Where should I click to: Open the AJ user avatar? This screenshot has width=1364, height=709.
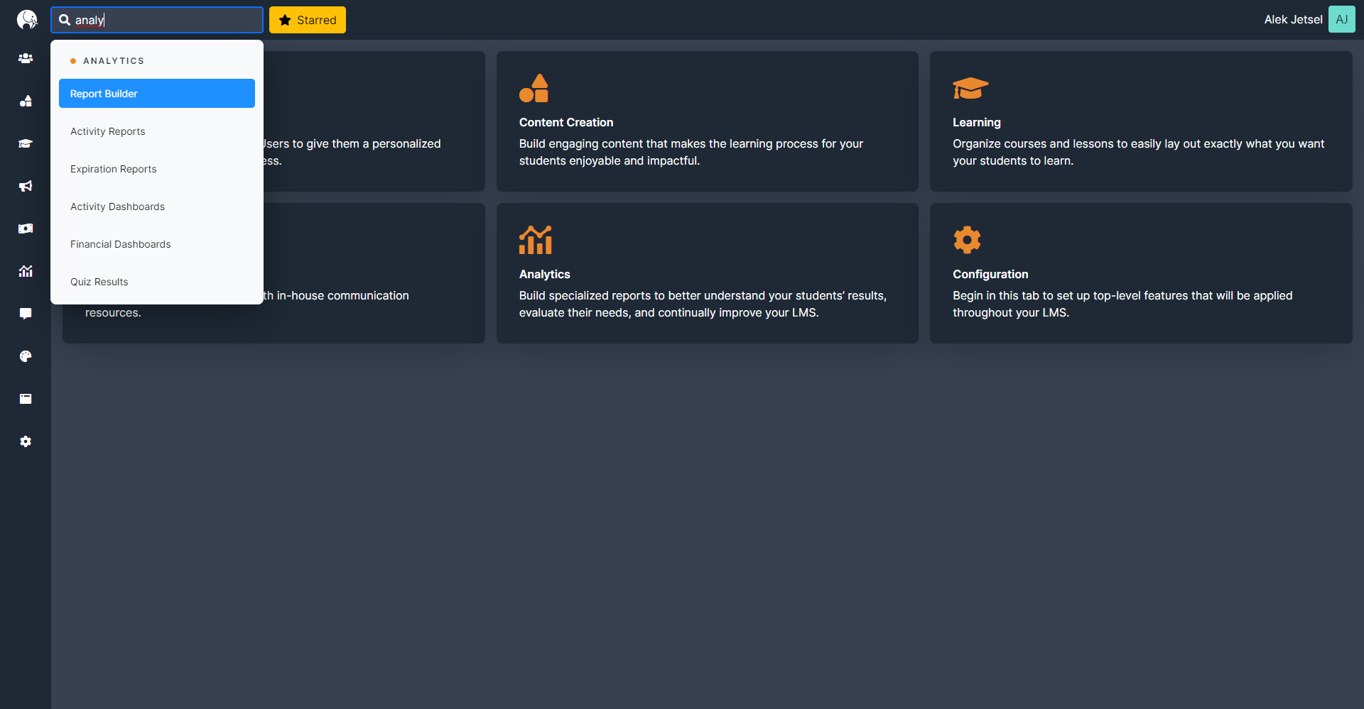tap(1341, 19)
